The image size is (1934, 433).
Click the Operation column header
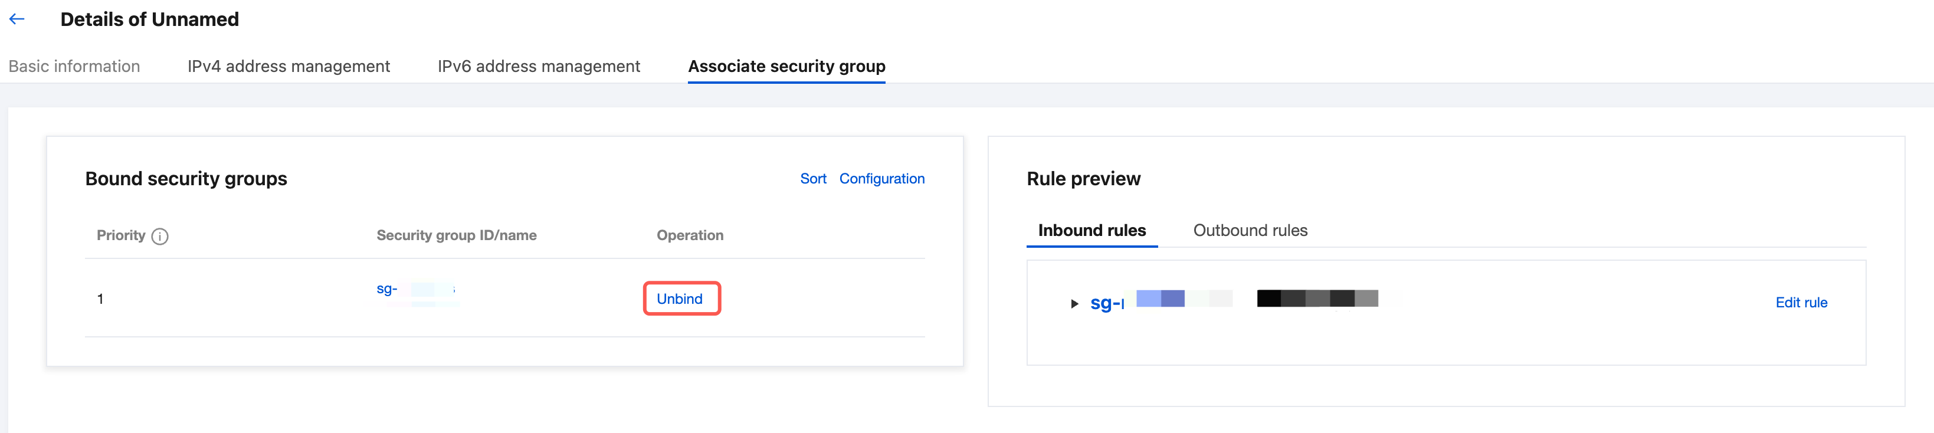(690, 235)
